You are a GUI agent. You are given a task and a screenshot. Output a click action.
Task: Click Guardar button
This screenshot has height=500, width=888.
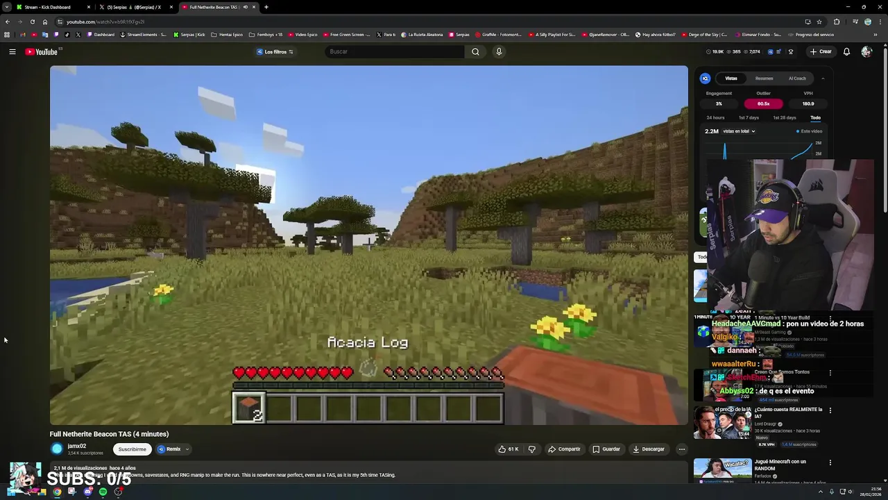(x=606, y=449)
